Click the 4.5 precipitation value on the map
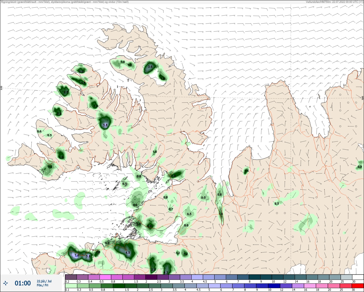The image size is (364, 292). click(x=128, y=253)
